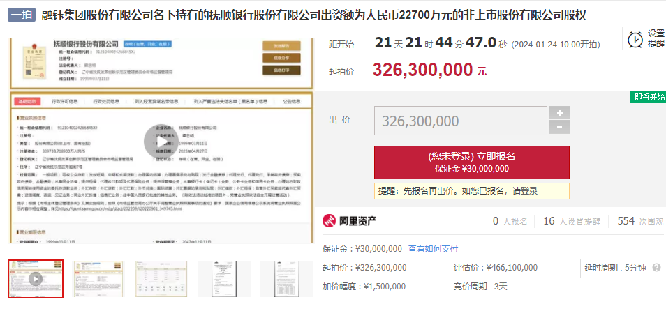Click the 16 人设置提醒 counter

[x=572, y=221]
